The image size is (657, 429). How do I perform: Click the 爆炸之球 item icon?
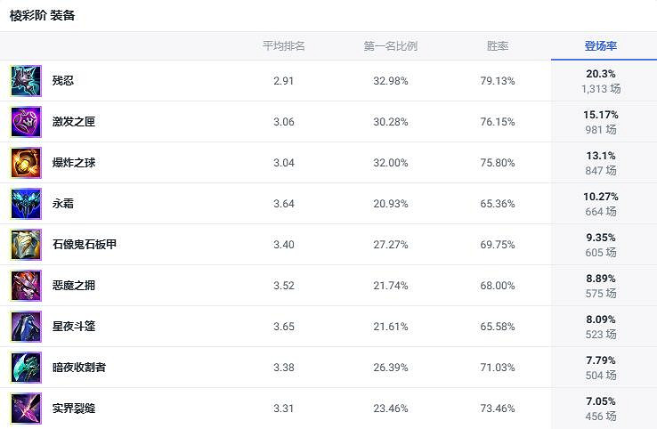pyautogui.click(x=26, y=163)
